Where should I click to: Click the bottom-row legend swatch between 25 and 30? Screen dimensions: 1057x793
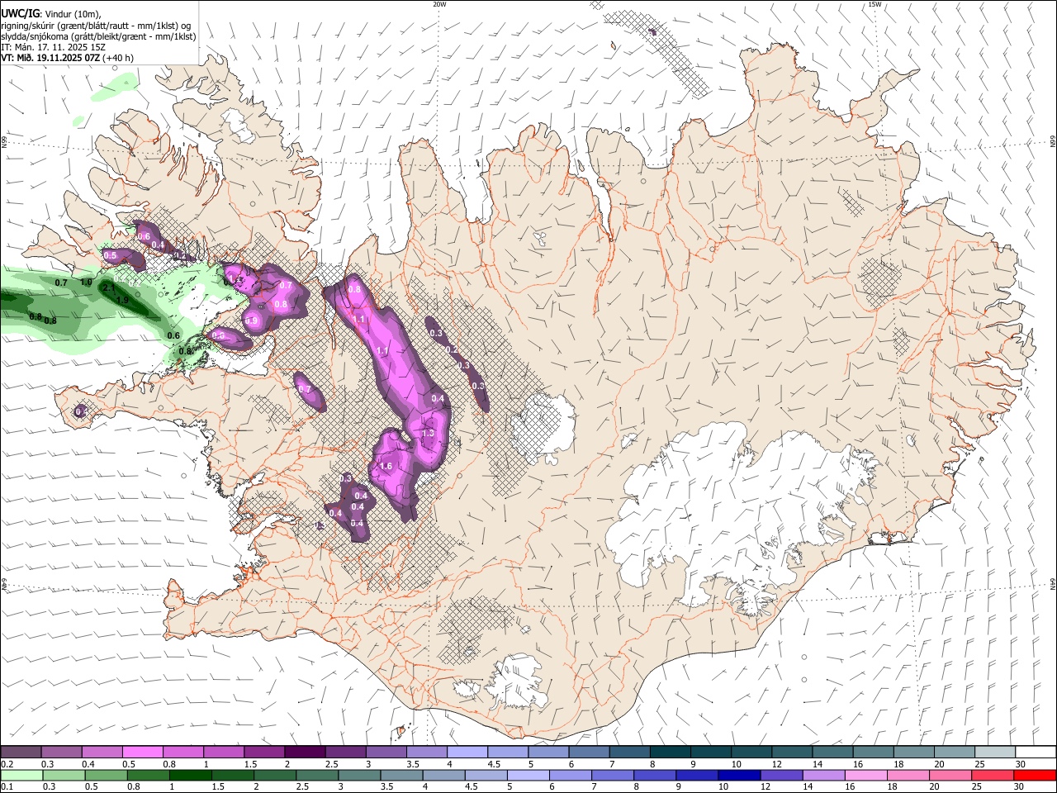tap(992, 775)
